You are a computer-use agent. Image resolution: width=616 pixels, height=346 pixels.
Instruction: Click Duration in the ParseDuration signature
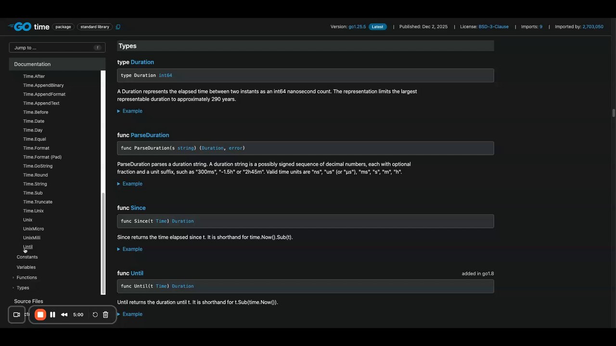[x=213, y=148]
